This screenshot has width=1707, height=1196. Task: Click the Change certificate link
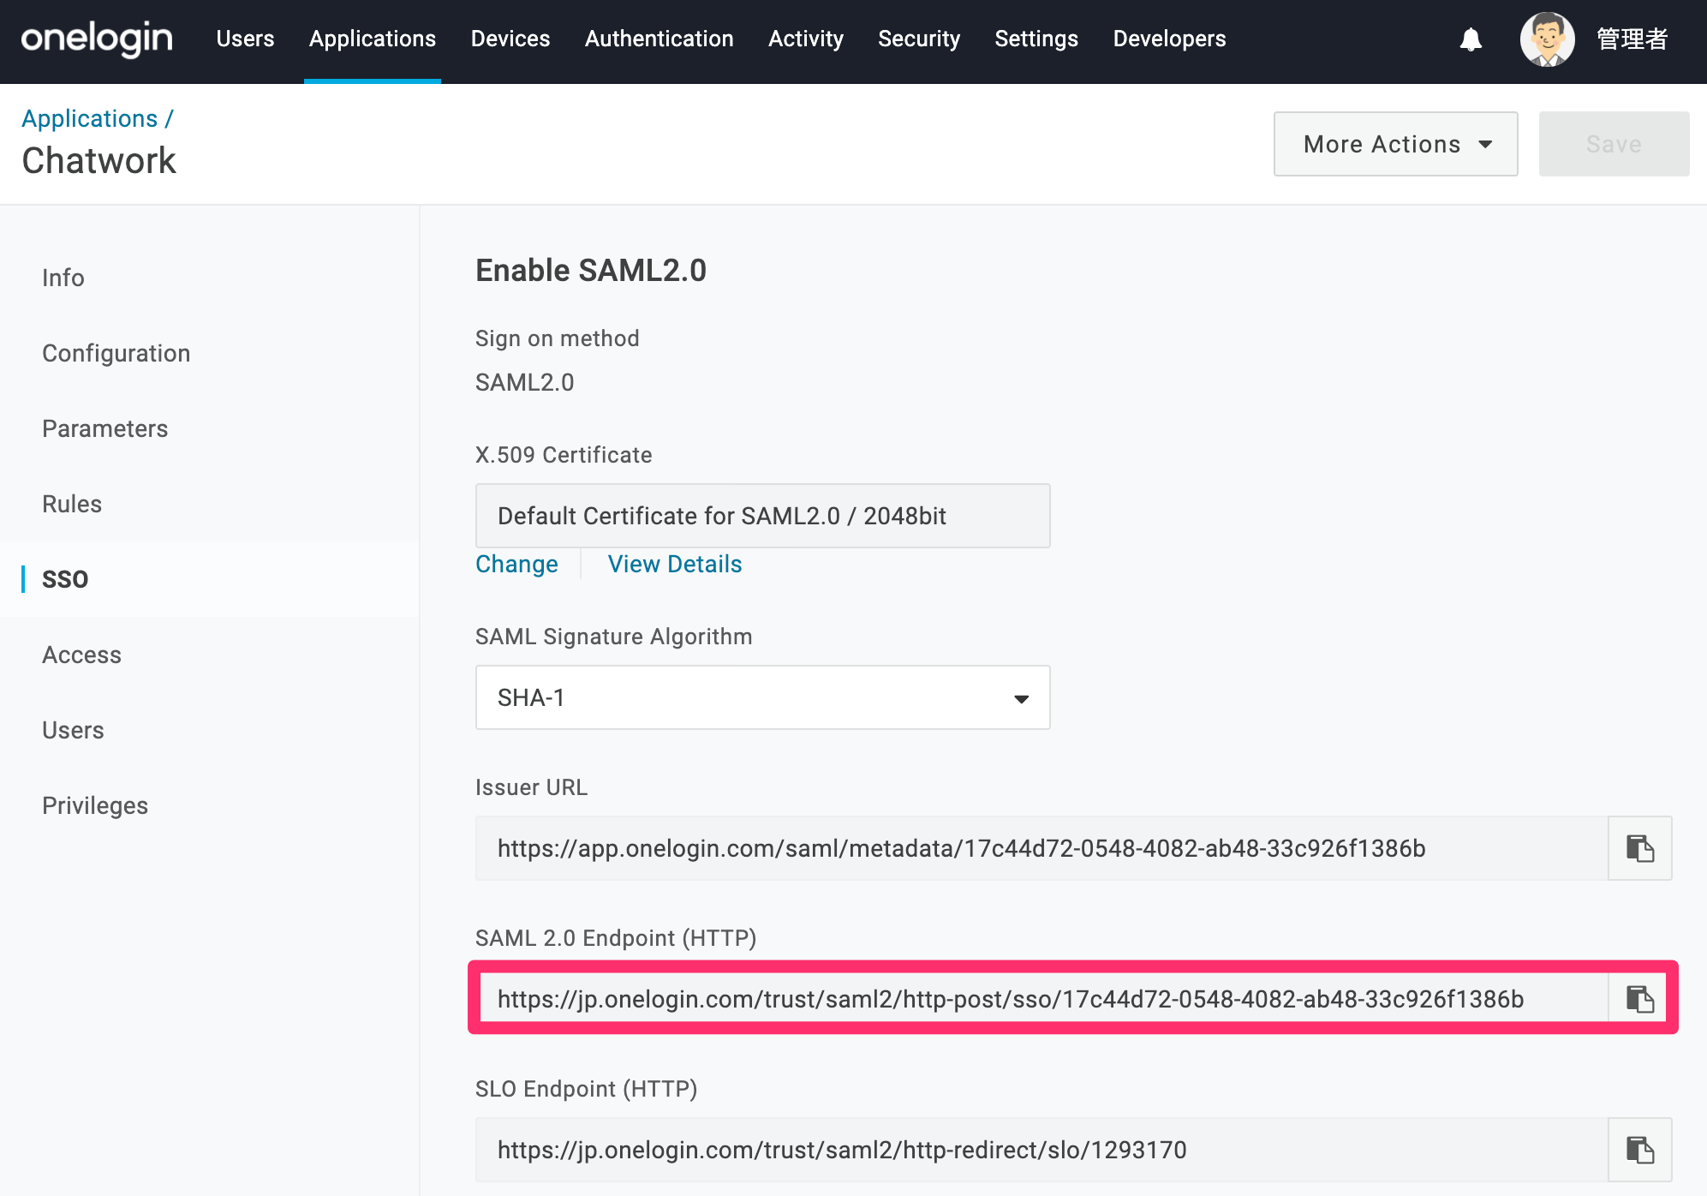tap(516, 564)
